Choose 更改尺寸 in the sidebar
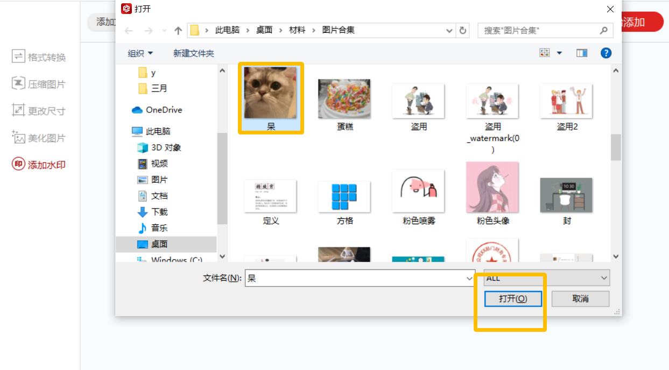Image resolution: width=669 pixels, height=370 pixels. click(39, 111)
